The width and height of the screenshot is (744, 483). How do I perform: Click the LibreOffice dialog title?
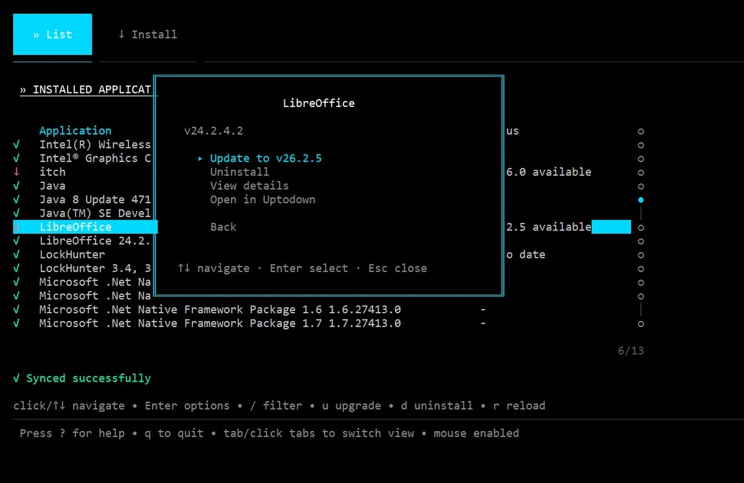tap(319, 103)
